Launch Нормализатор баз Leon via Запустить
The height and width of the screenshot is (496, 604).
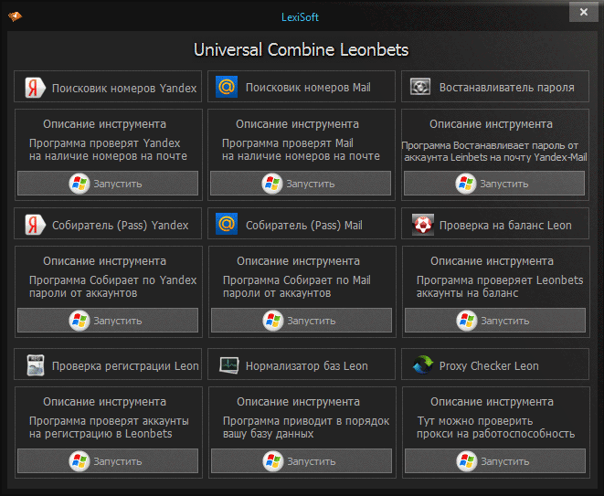[x=302, y=461]
